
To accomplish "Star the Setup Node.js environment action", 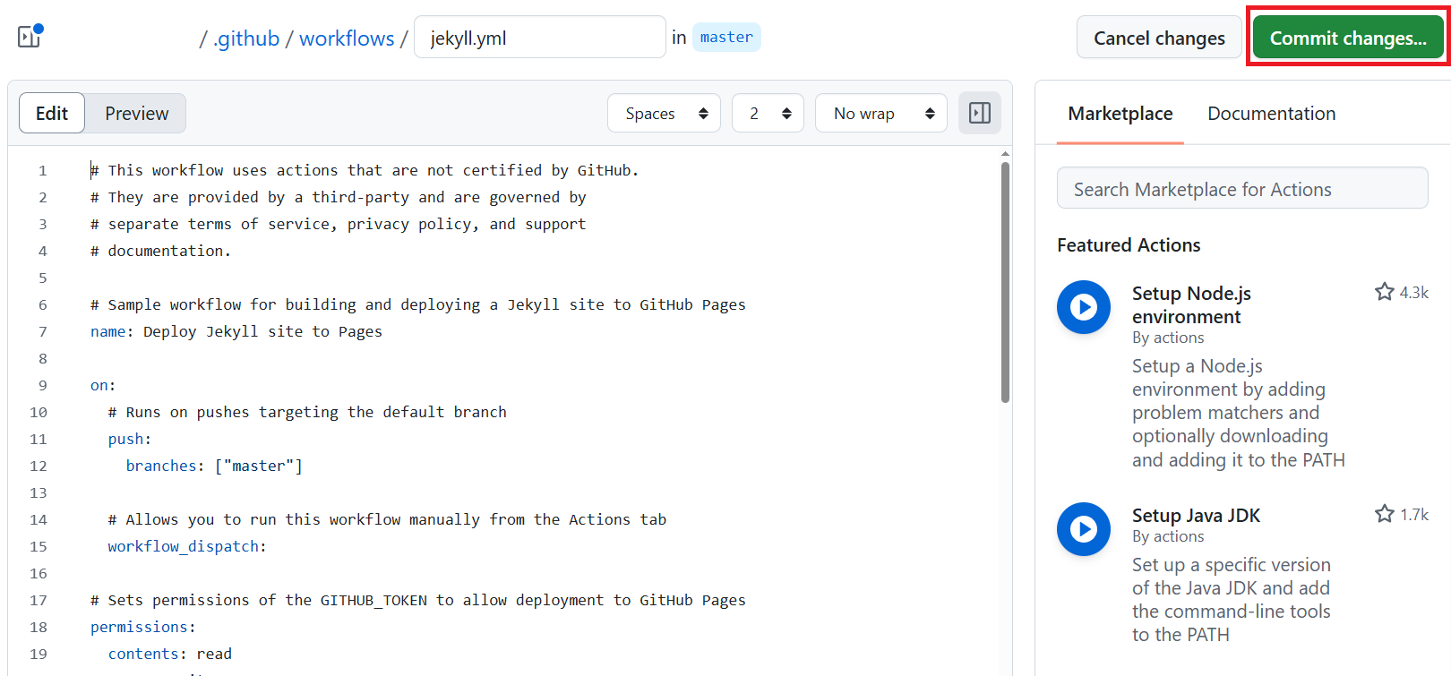I will pyautogui.click(x=1385, y=292).
